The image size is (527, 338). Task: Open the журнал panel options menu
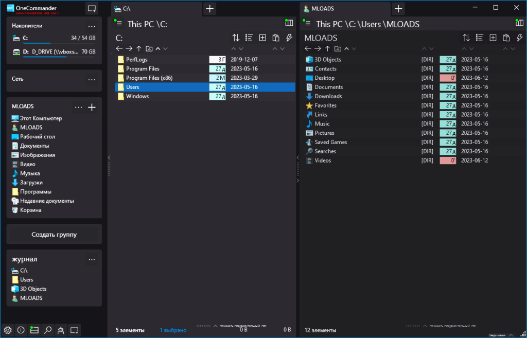click(x=92, y=259)
